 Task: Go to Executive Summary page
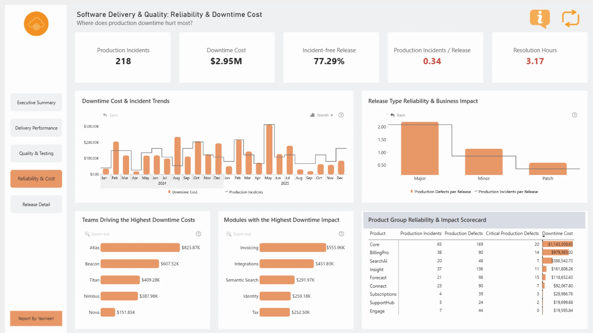pos(36,102)
